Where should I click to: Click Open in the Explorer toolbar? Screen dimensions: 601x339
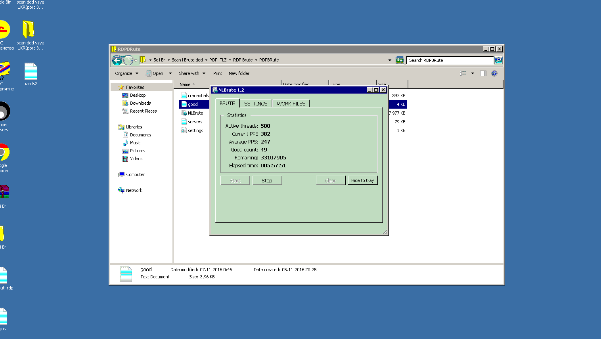155,73
